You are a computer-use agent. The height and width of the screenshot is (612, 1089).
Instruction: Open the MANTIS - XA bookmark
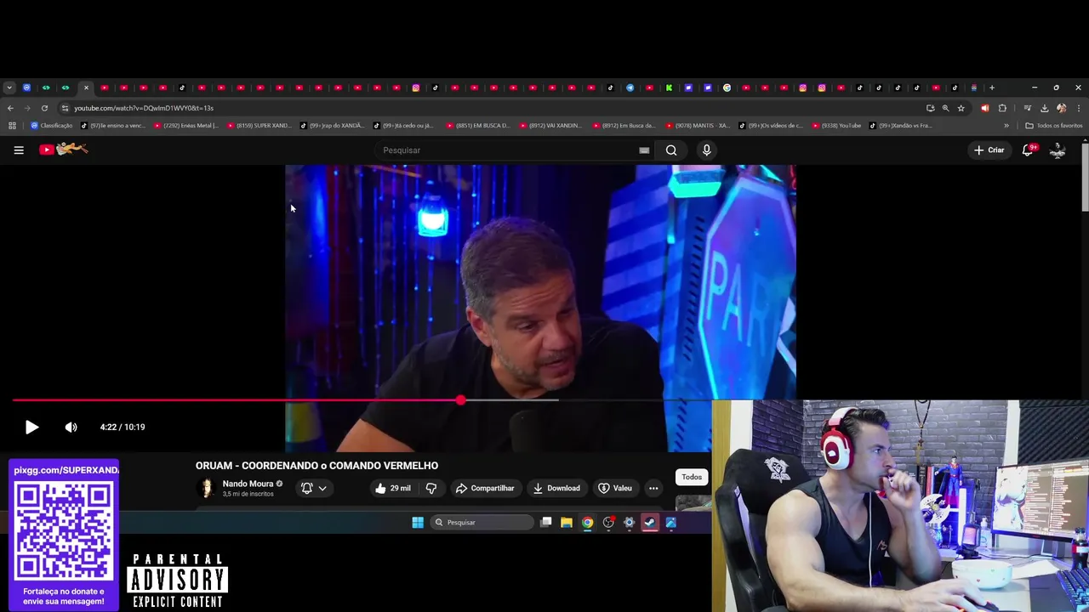698,126
